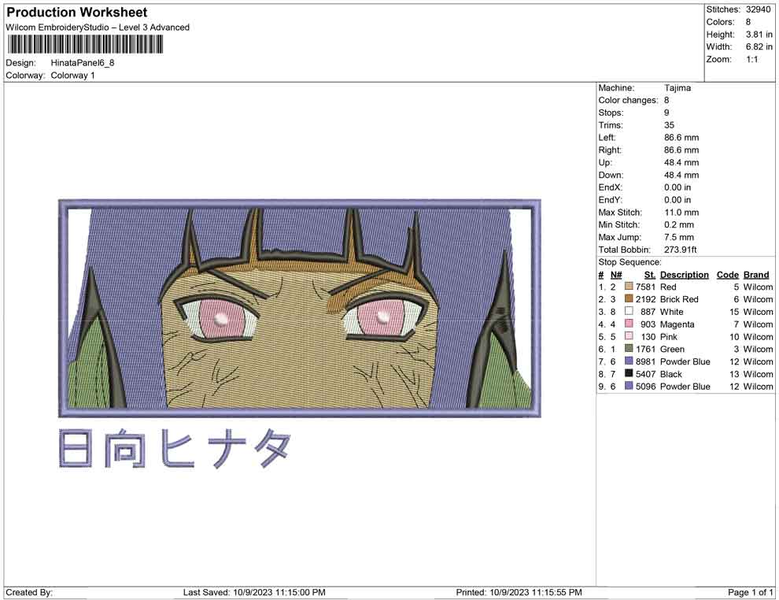Click the 'Magenta' description text
Screen dimensions: 779x600
(677, 324)
